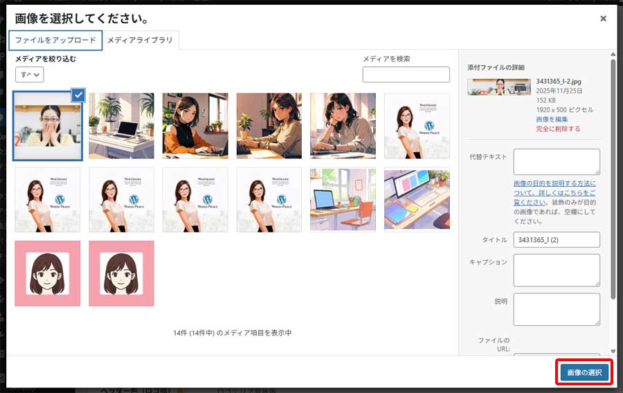
Task: Focus the キャプション text area
Action: point(556,270)
